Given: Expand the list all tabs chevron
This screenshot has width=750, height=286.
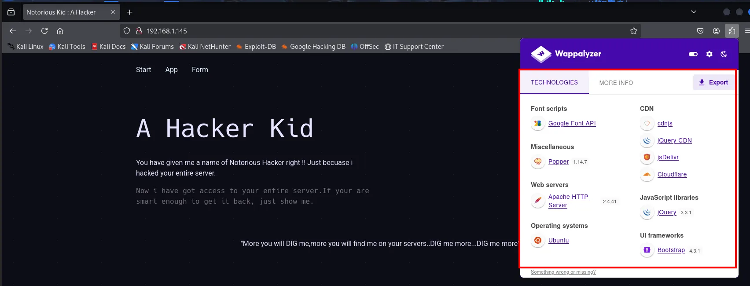Looking at the screenshot, I should [694, 12].
